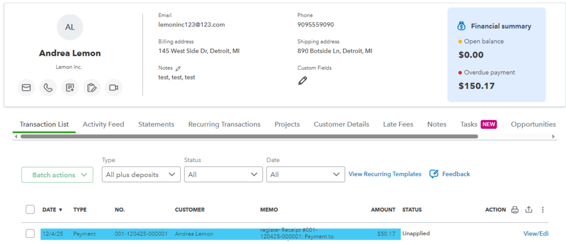Click the print icon in table header
This screenshot has height=244, width=566.
515,210
